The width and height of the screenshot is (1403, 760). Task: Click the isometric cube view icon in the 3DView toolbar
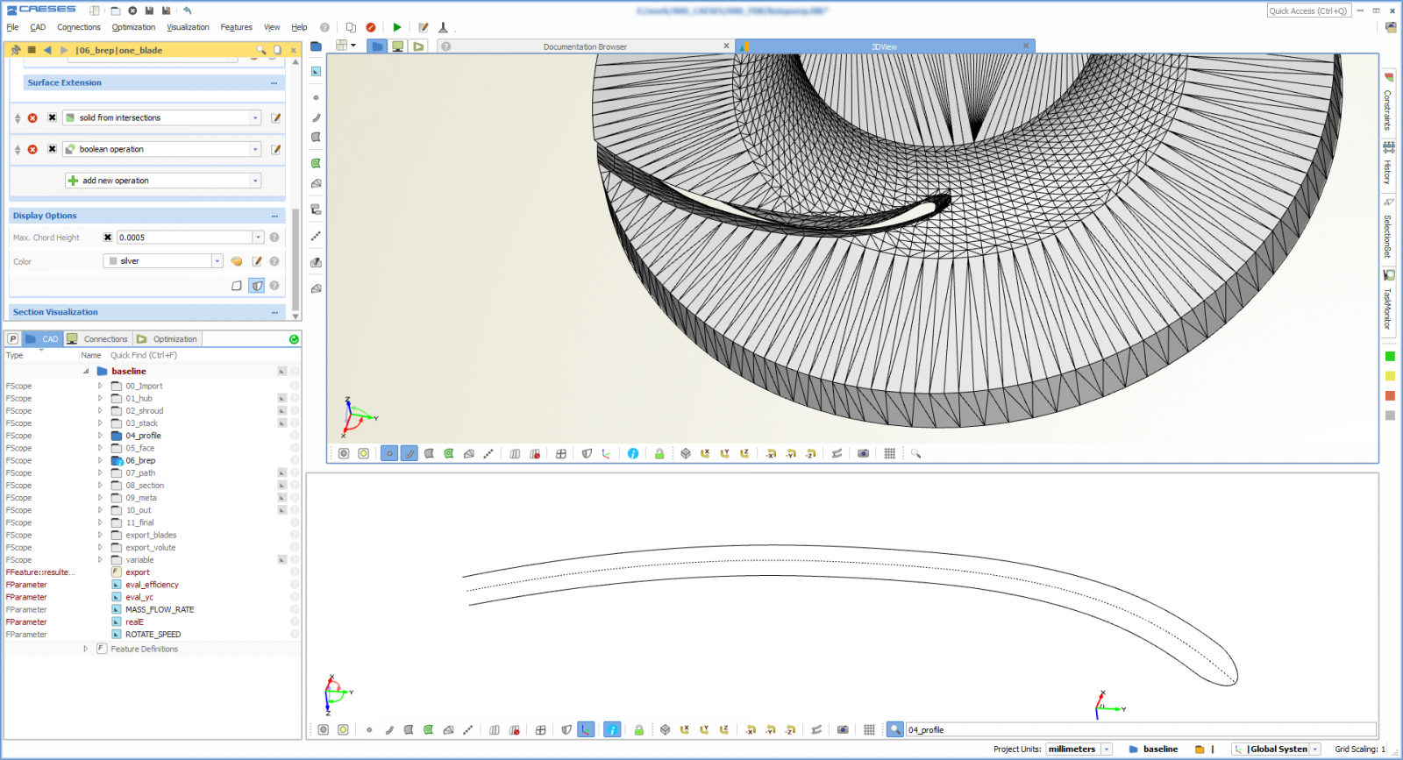click(686, 453)
